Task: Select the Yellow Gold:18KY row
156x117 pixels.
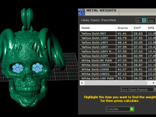Action: click(x=118, y=47)
